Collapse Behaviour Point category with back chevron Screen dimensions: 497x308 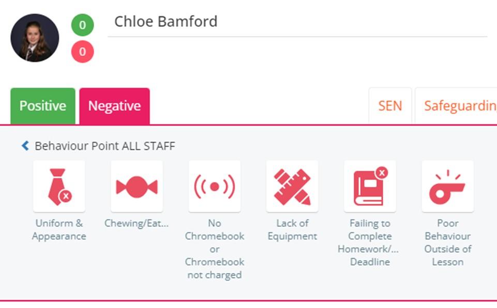coord(25,146)
